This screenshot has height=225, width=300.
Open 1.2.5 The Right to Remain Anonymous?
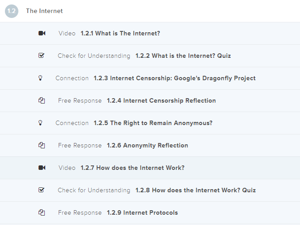point(153,123)
